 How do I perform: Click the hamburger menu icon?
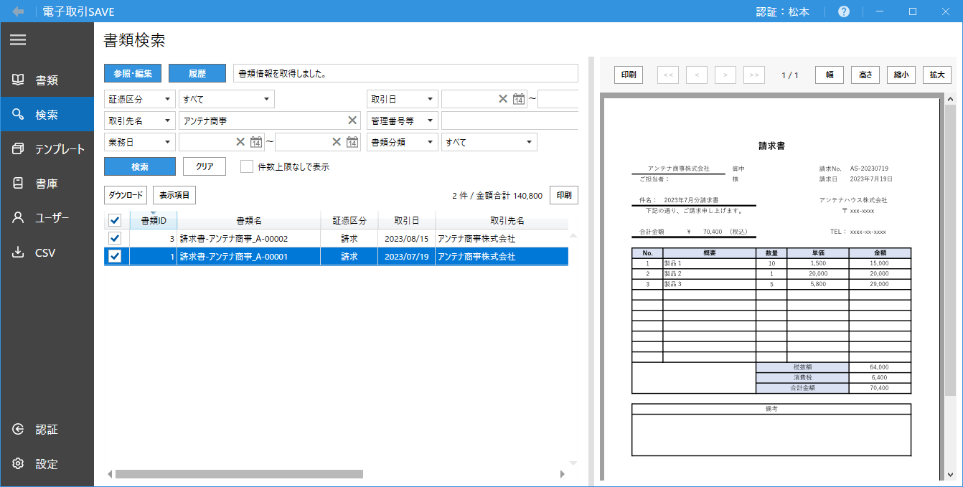click(18, 40)
